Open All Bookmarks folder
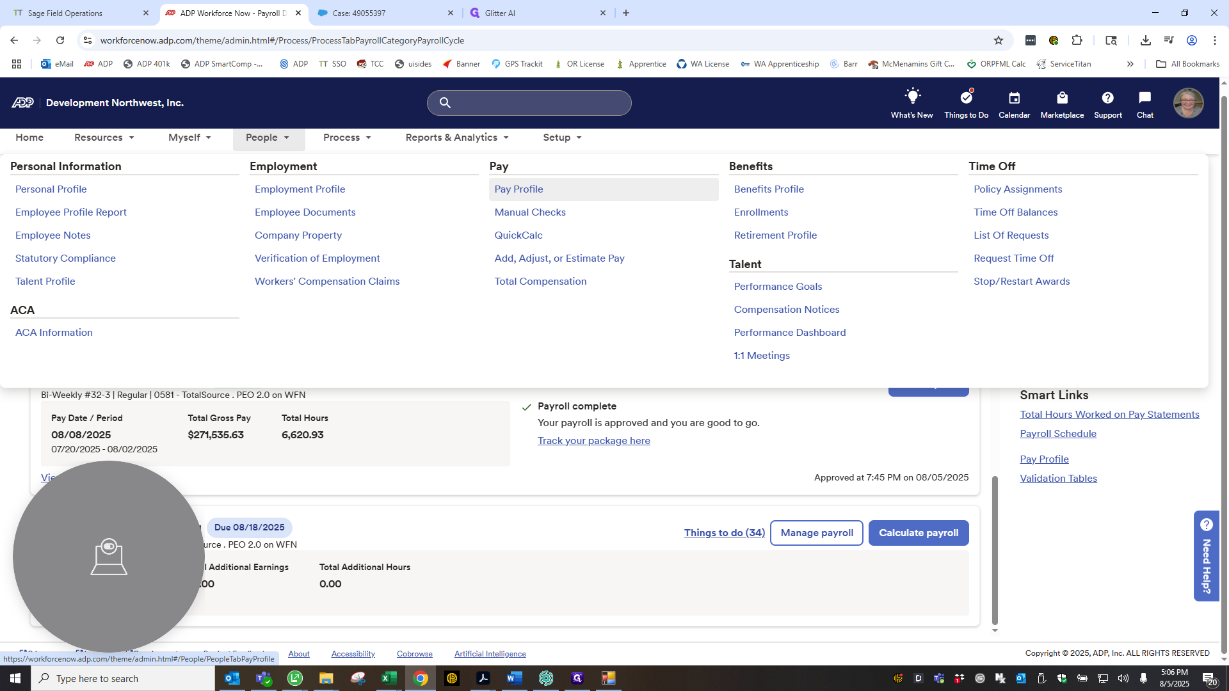1229x691 pixels. tap(1187, 64)
